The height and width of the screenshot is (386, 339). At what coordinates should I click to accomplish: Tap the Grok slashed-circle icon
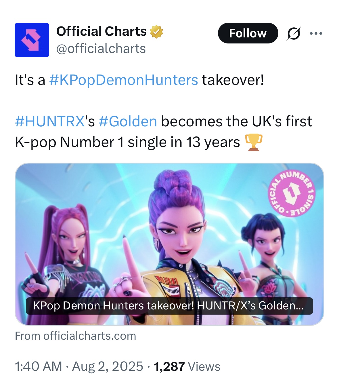click(x=294, y=33)
